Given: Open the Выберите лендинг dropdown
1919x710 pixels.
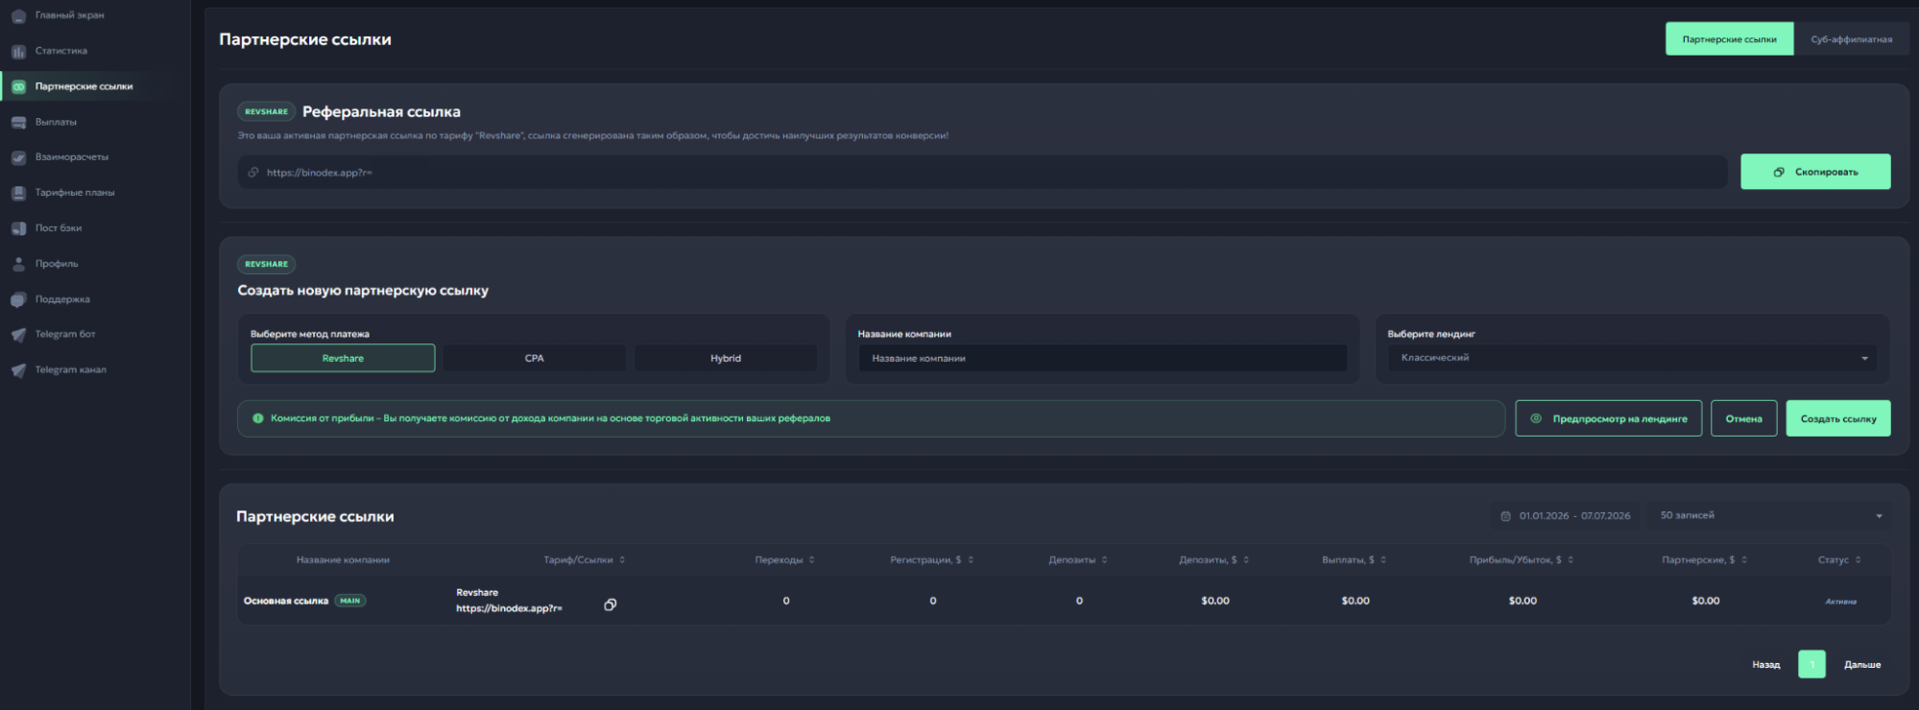Looking at the screenshot, I should [1632, 358].
